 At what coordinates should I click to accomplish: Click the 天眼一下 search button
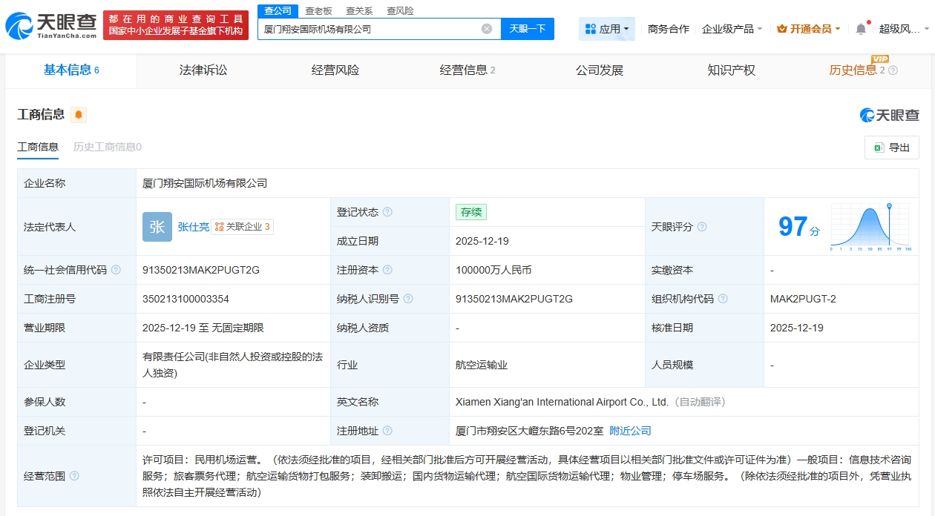coord(527,28)
